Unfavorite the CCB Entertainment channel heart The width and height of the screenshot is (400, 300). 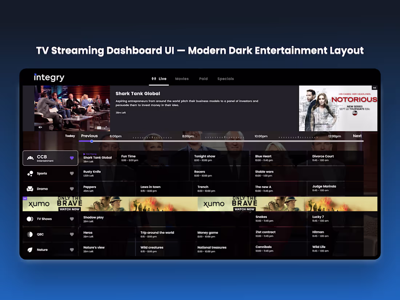tap(72, 158)
